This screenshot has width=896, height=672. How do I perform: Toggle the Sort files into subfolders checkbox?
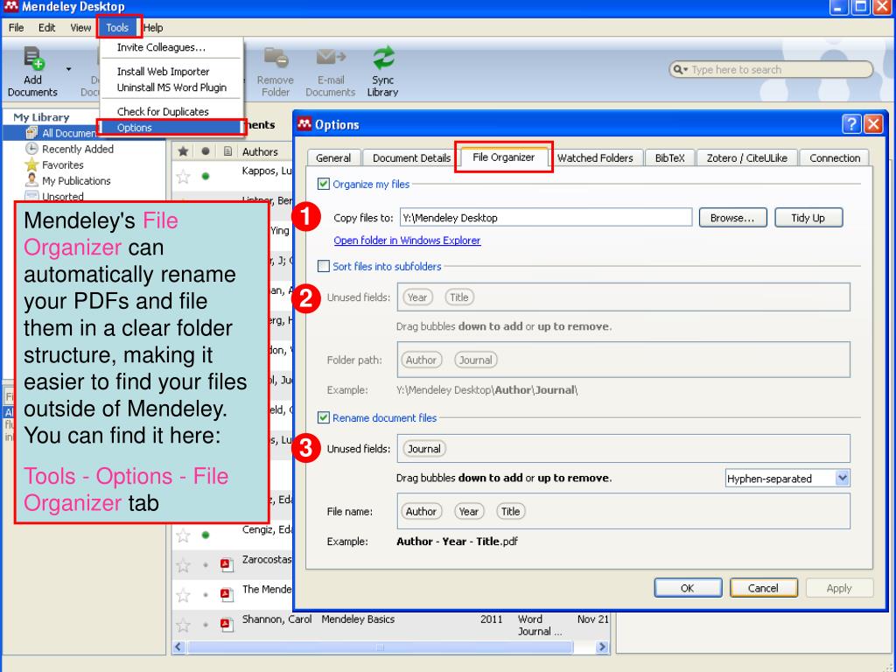point(324,266)
